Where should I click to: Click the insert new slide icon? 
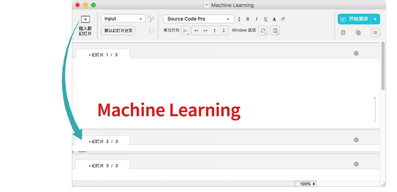(x=85, y=19)
